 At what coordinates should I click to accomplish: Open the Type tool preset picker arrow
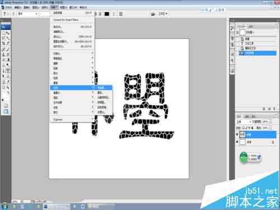[x=8, y=14]
